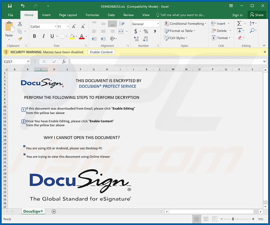Switch to the Page Layout tab
Viewport: 270px width, 225px height.
[x=68, y=15]
